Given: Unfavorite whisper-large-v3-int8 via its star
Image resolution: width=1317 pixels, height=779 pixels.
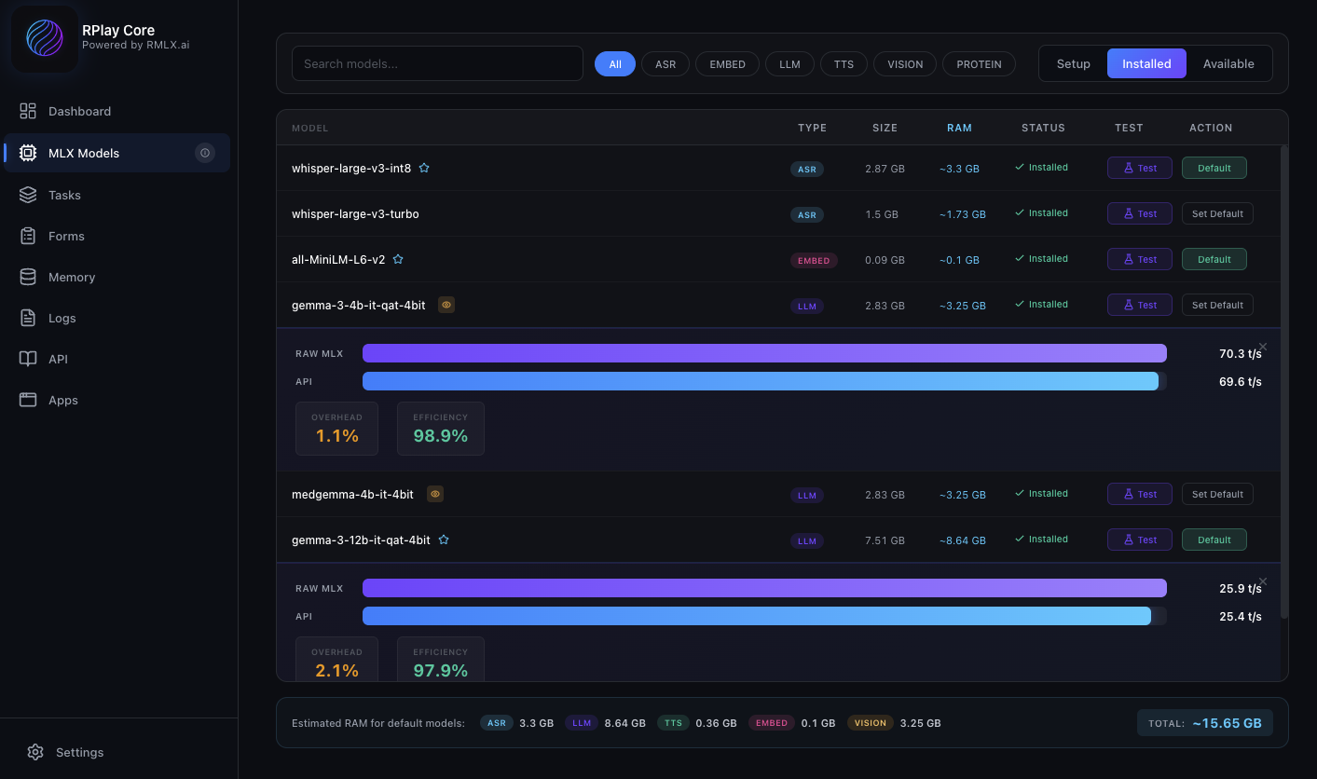Looking at the screenshot, I should 424,167.
